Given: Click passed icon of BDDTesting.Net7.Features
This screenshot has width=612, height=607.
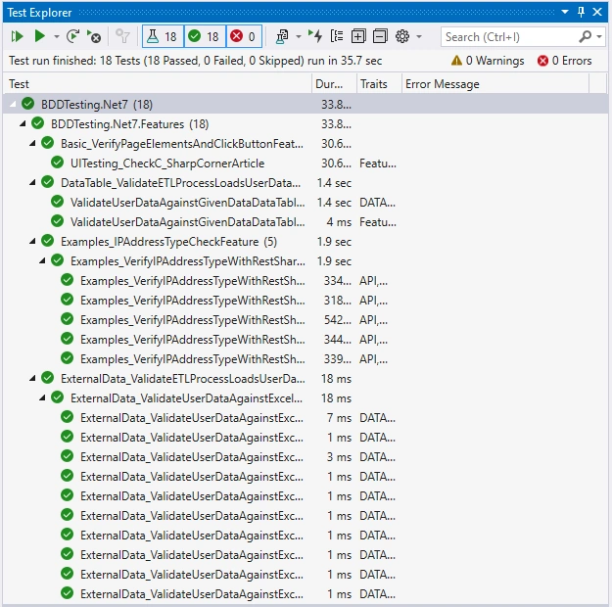Looking at the screenshot, I should click(37, 123).
